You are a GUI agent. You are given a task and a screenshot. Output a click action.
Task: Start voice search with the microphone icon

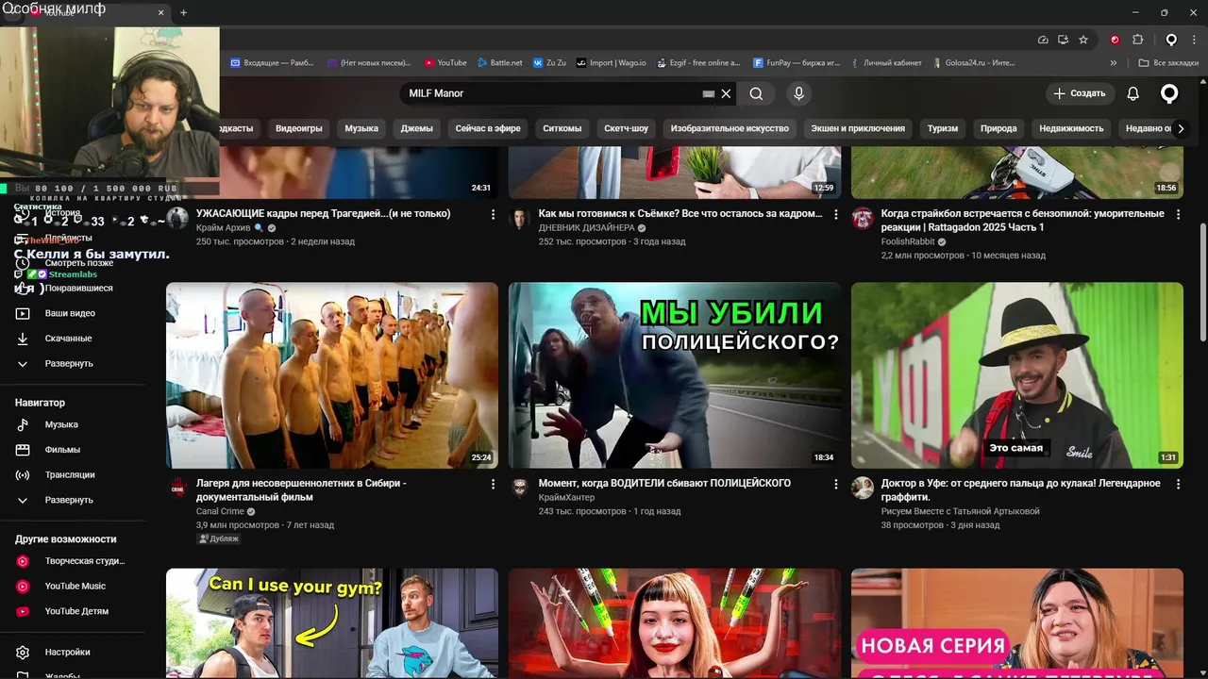[798, 93]
